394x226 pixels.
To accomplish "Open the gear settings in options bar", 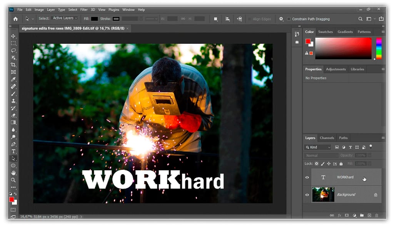I will point(281,19).
